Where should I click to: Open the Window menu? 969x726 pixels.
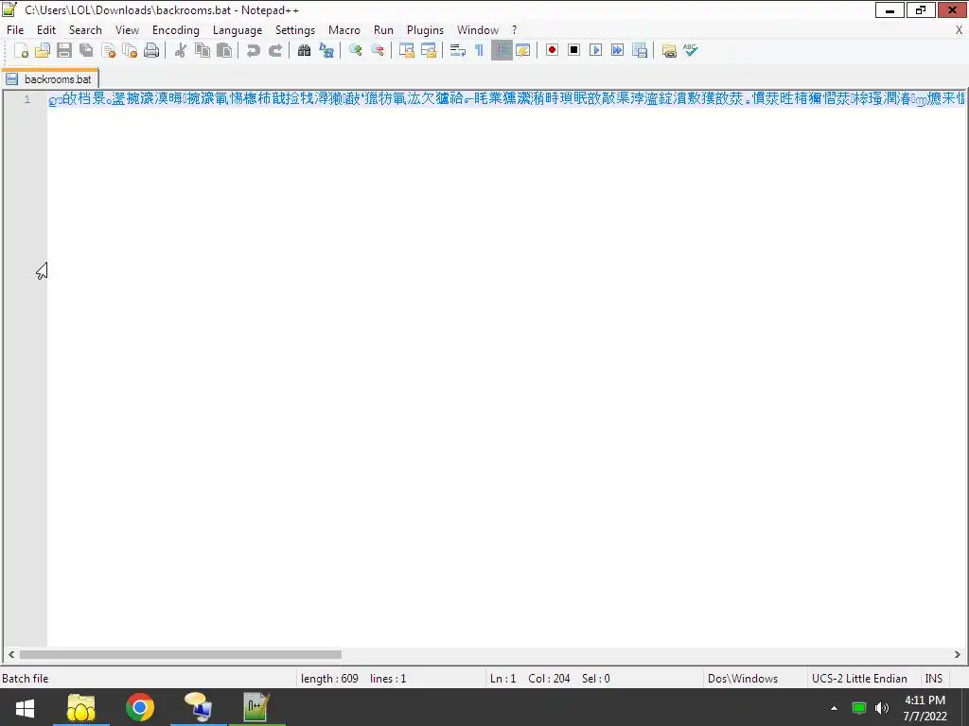point(478,30)
